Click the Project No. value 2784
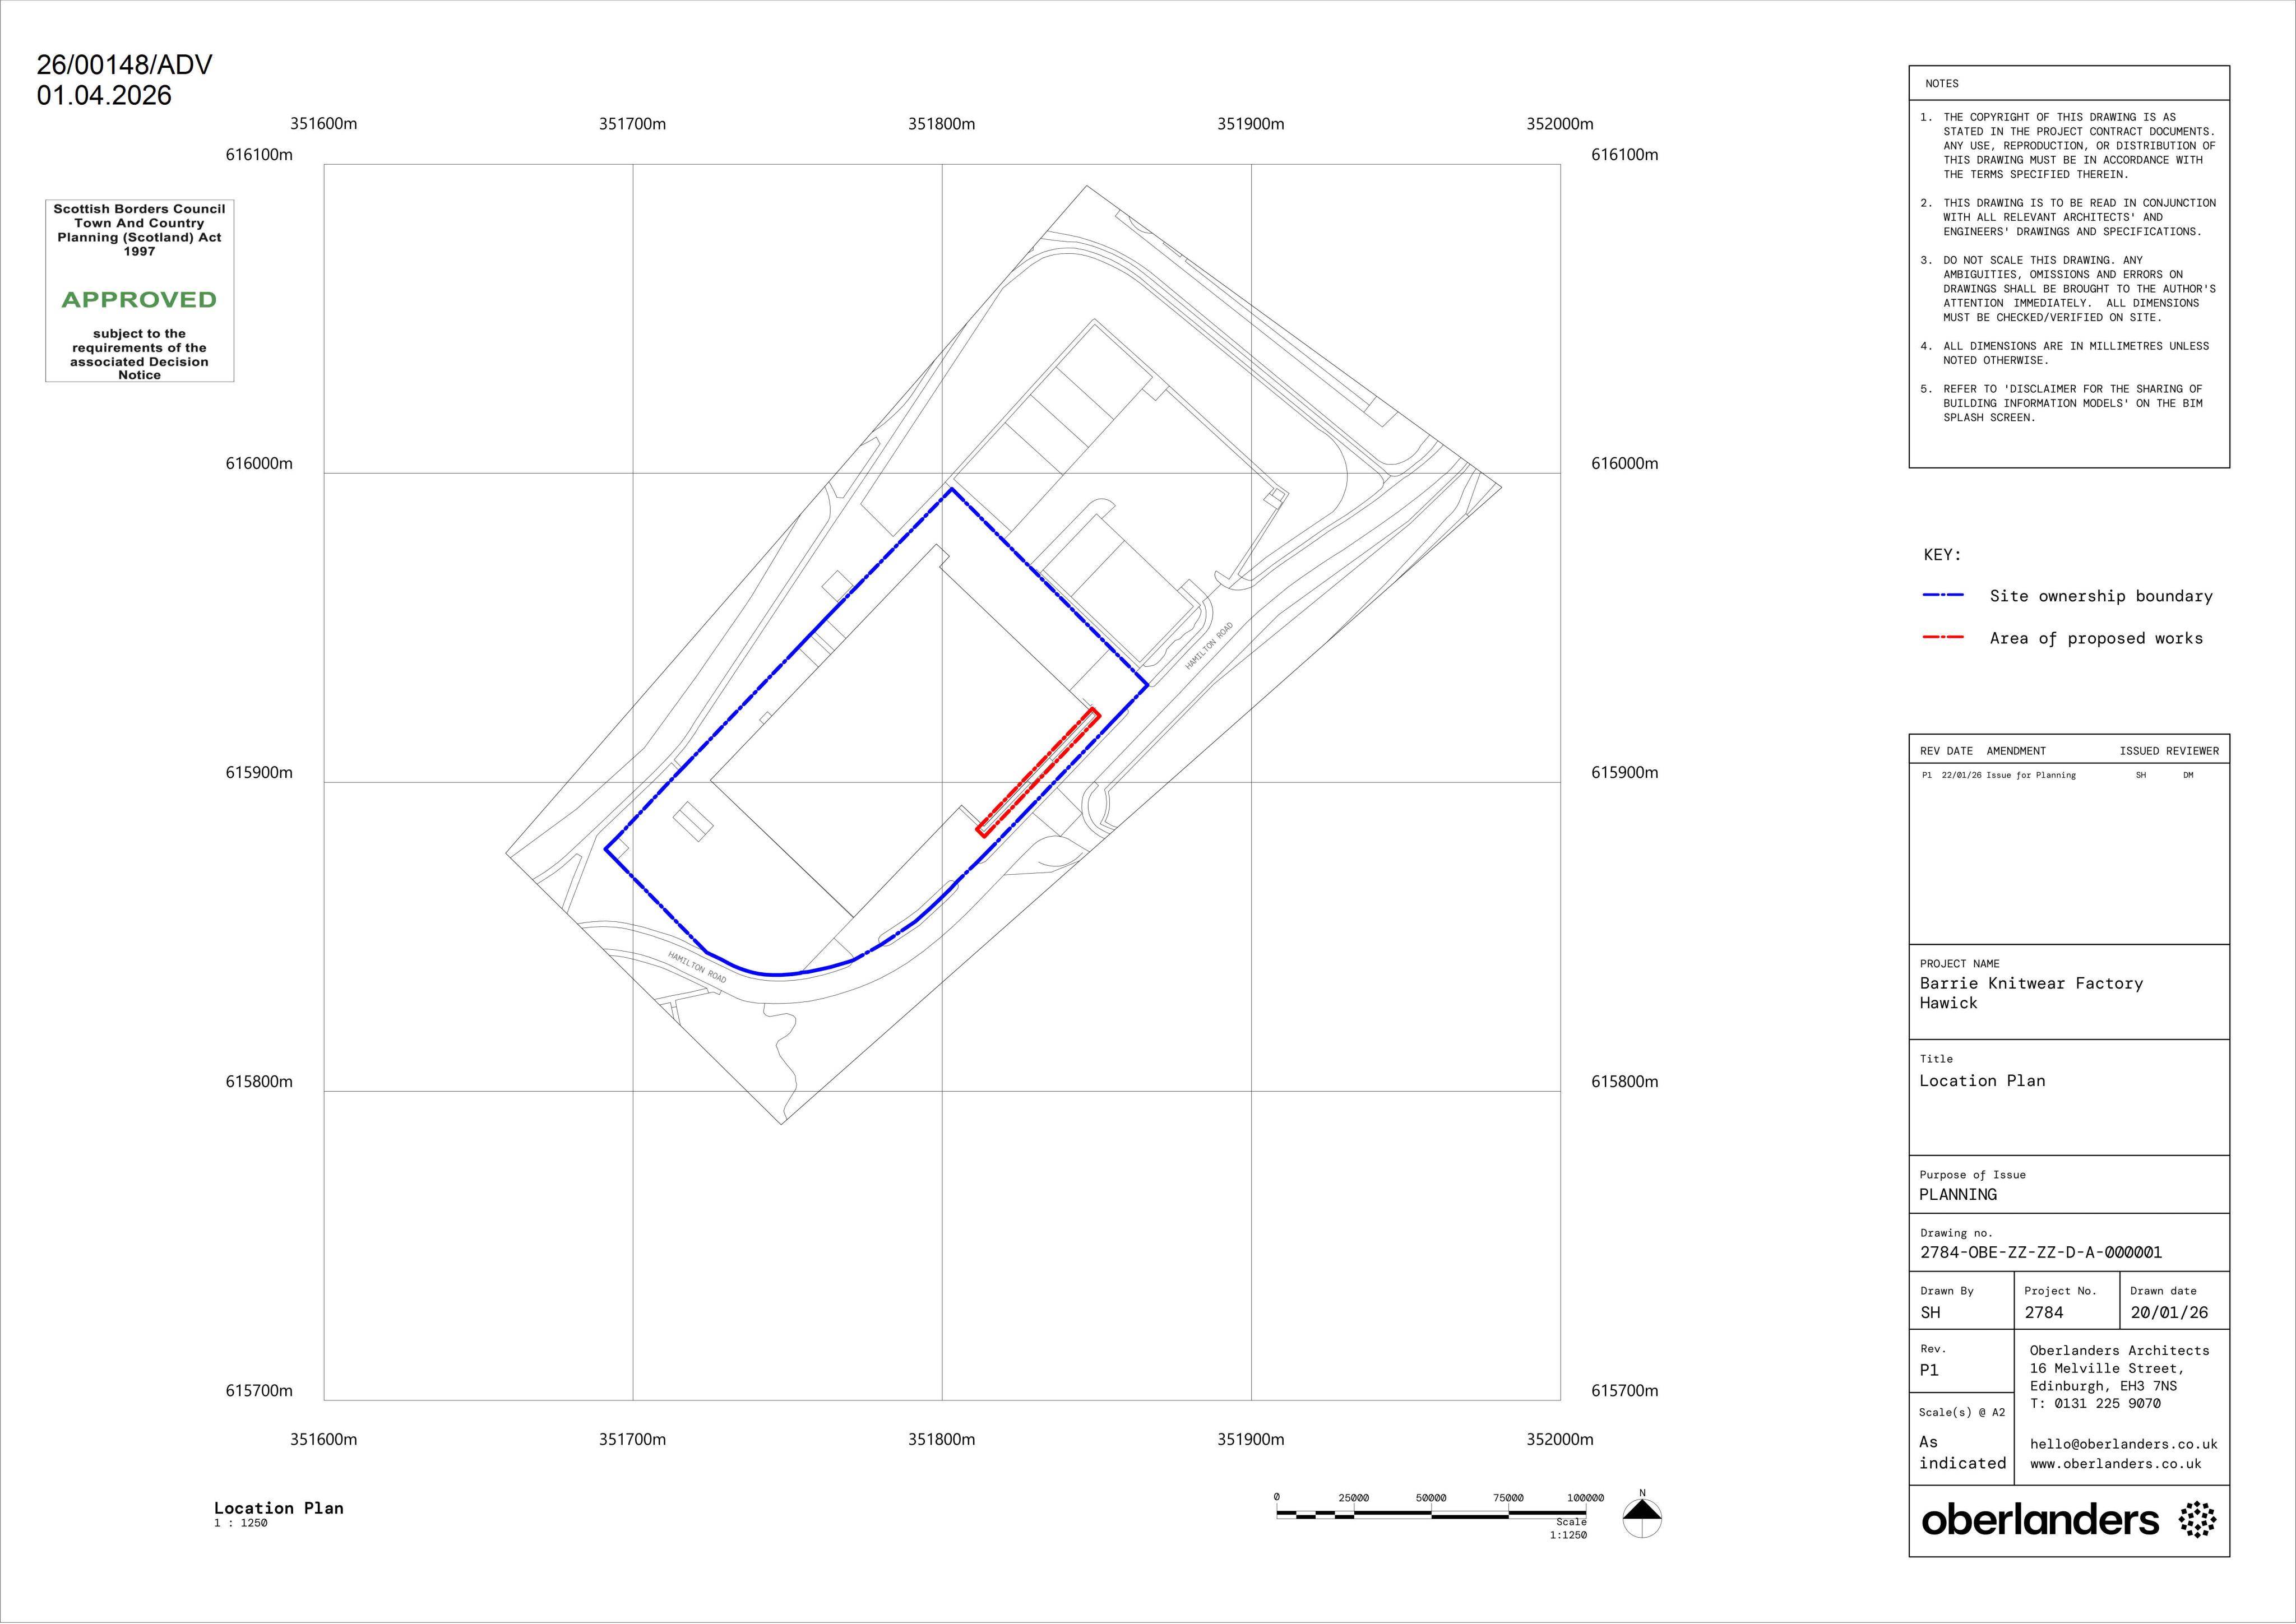This screenshot has height=1624, width=2296. (2044, 1313)
